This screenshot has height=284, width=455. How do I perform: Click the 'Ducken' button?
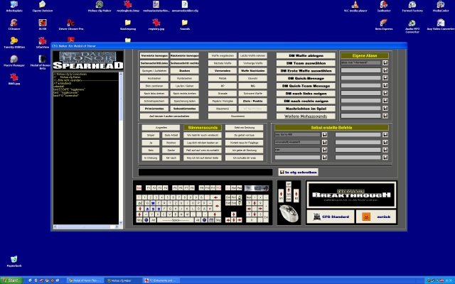coord(185,71)
